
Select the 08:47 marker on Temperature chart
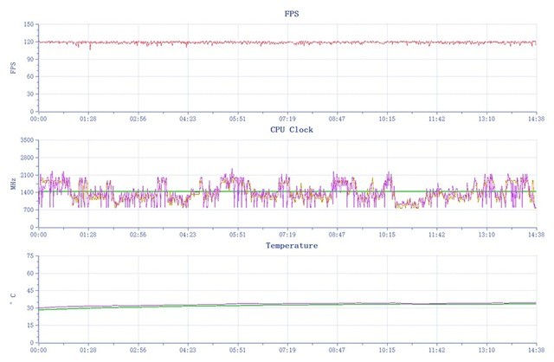[338, 351]
